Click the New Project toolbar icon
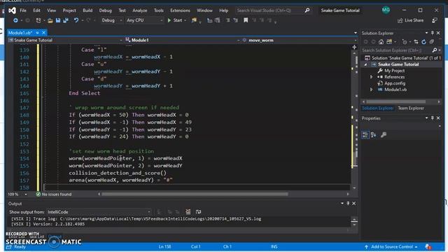This screenshot has width=448, height=252. tap(38, 20)
